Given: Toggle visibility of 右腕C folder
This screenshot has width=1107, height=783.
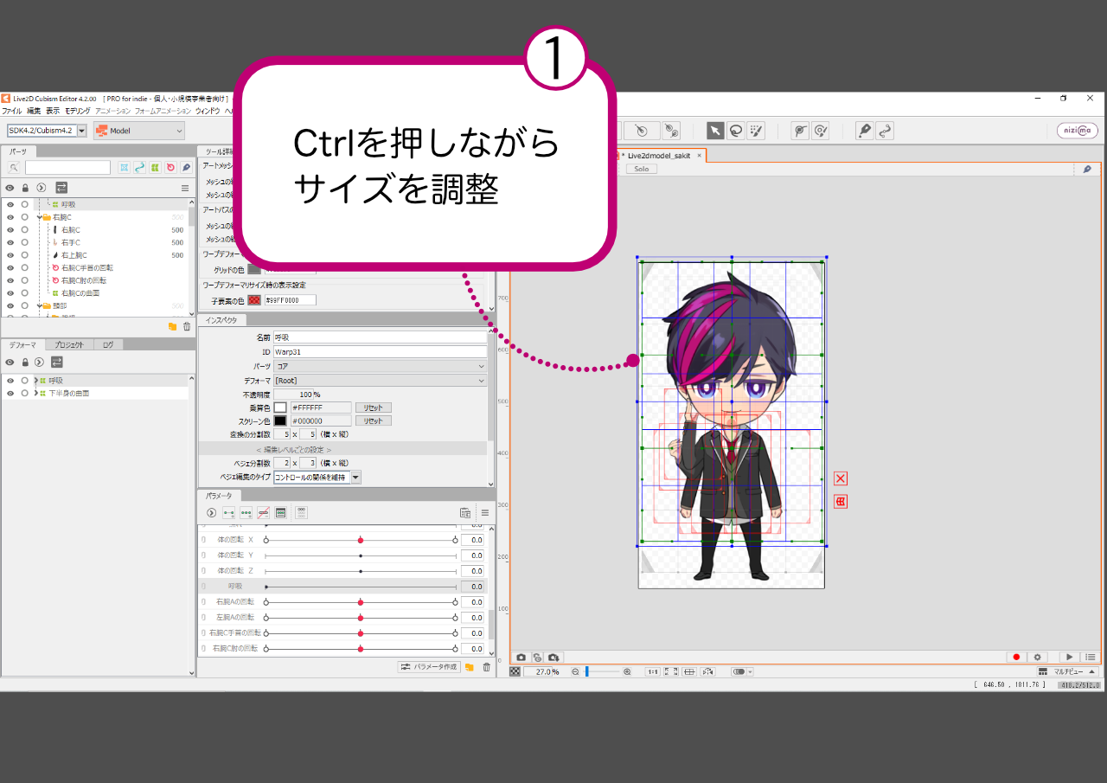Looking at the screenshot, I should pos(10,217).
